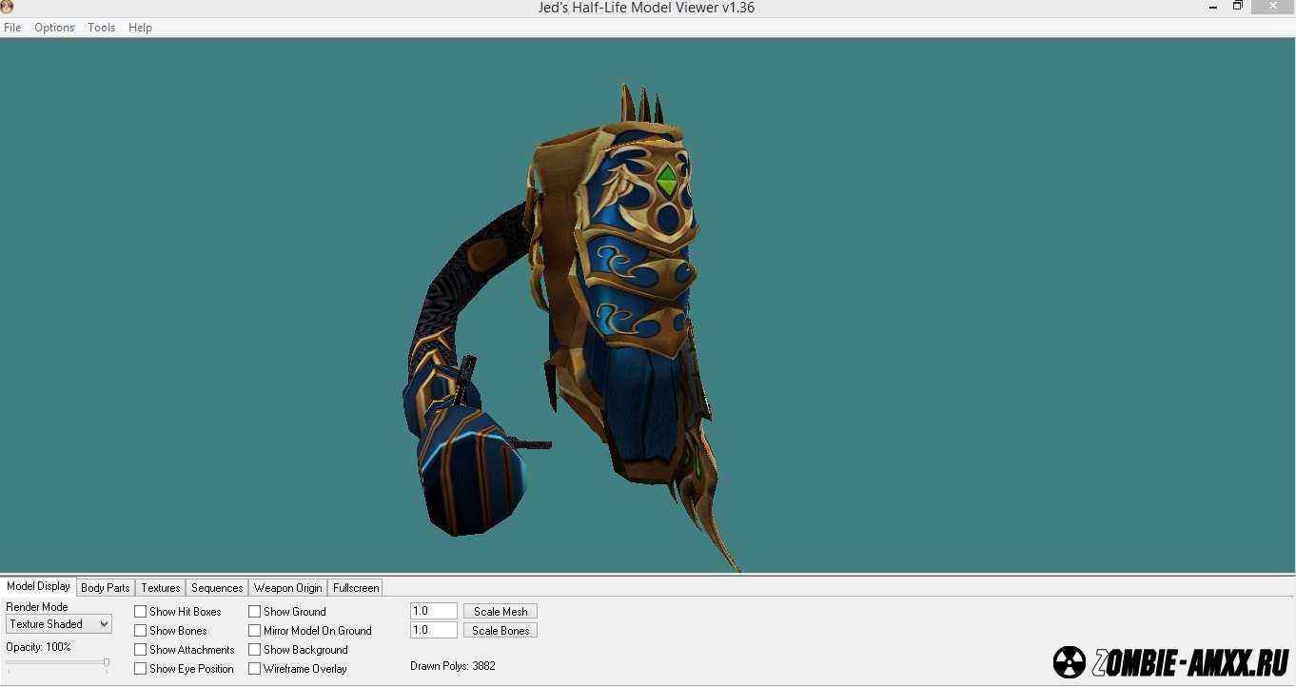Screen dimensions: 1296x687
Task: Click the Opacity: 100% label
Action: tap(38, 647)
